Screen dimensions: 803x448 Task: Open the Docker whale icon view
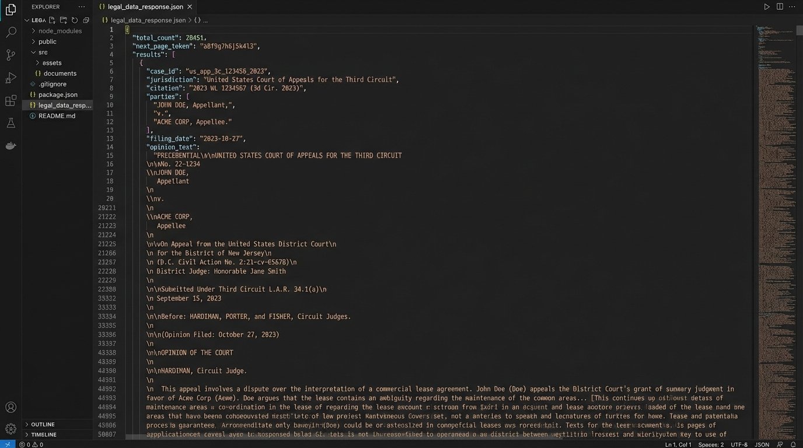click(x=11, y=146)
